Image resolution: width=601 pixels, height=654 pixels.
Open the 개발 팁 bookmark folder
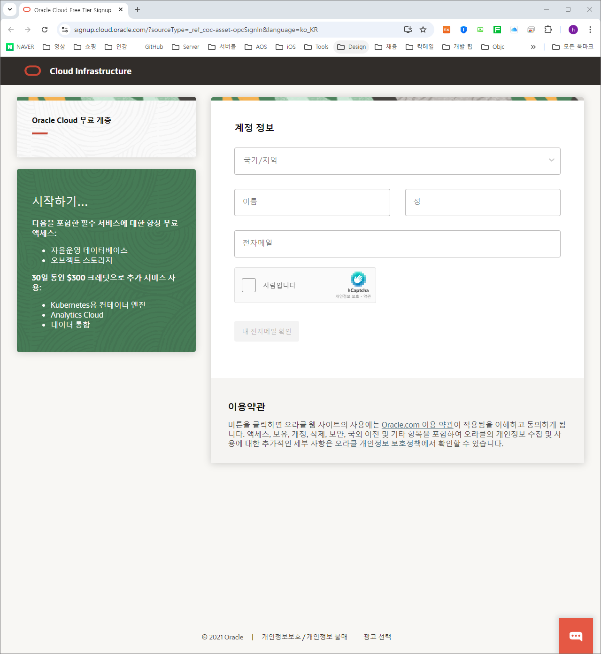(x=457, y=47)
